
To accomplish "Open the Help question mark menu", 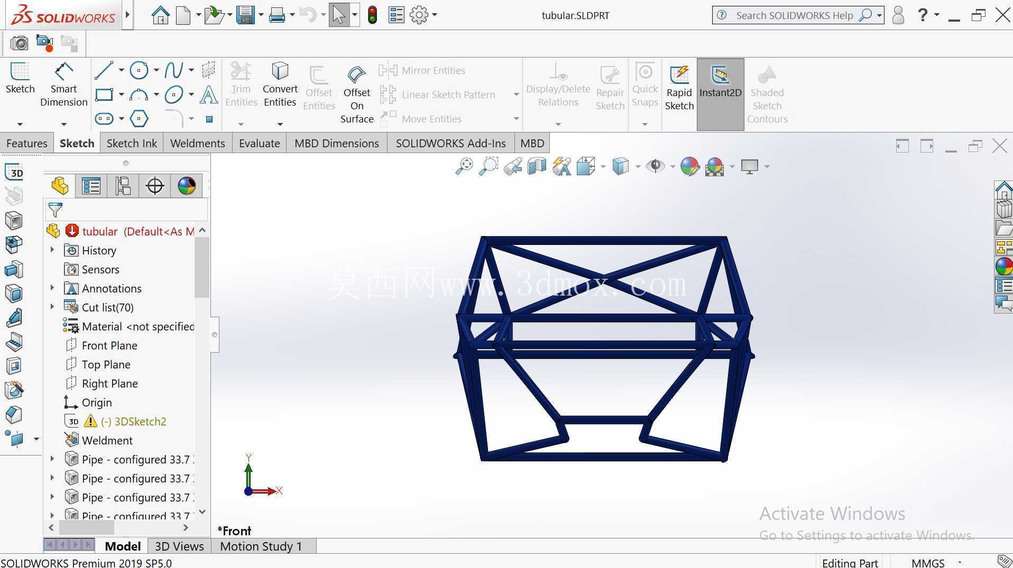I will [923, 15].
